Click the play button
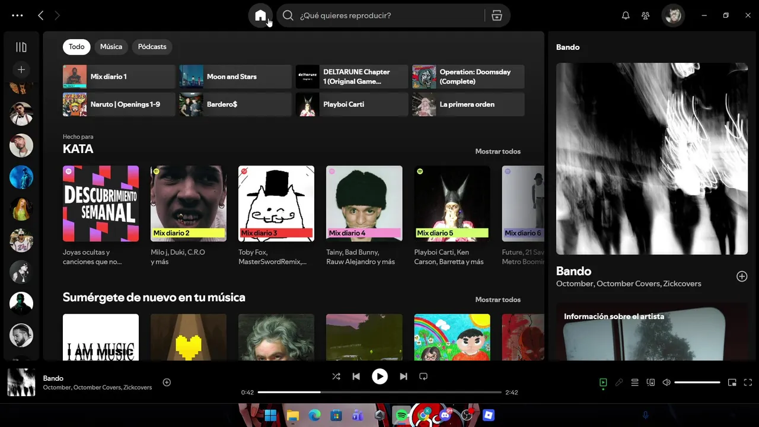This screenshot has width=759, height=427. [x=379, y=377]
